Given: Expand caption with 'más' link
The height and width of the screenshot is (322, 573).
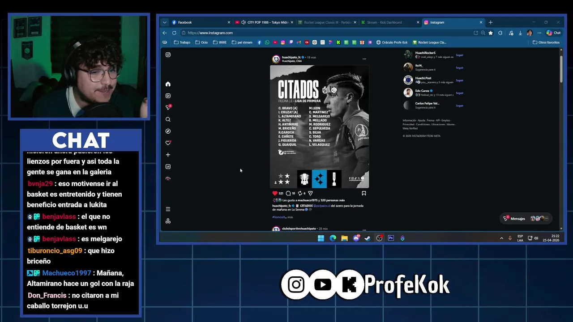Looking at the screenshot, I should (x=290, y=217).
